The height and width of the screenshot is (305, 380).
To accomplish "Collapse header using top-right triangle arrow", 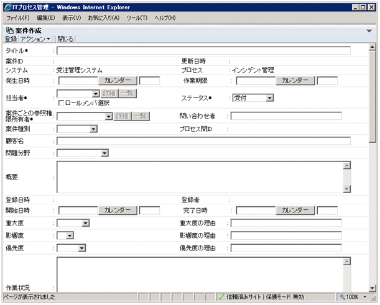I will coord(369,31).
